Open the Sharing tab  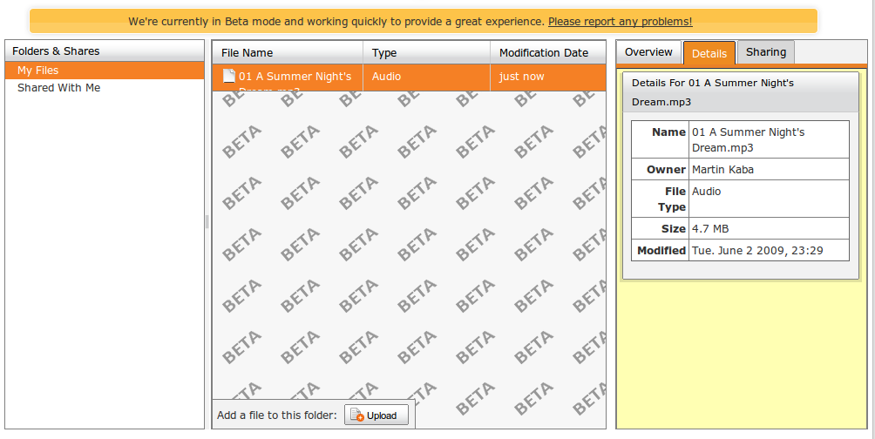pos(765,52)
